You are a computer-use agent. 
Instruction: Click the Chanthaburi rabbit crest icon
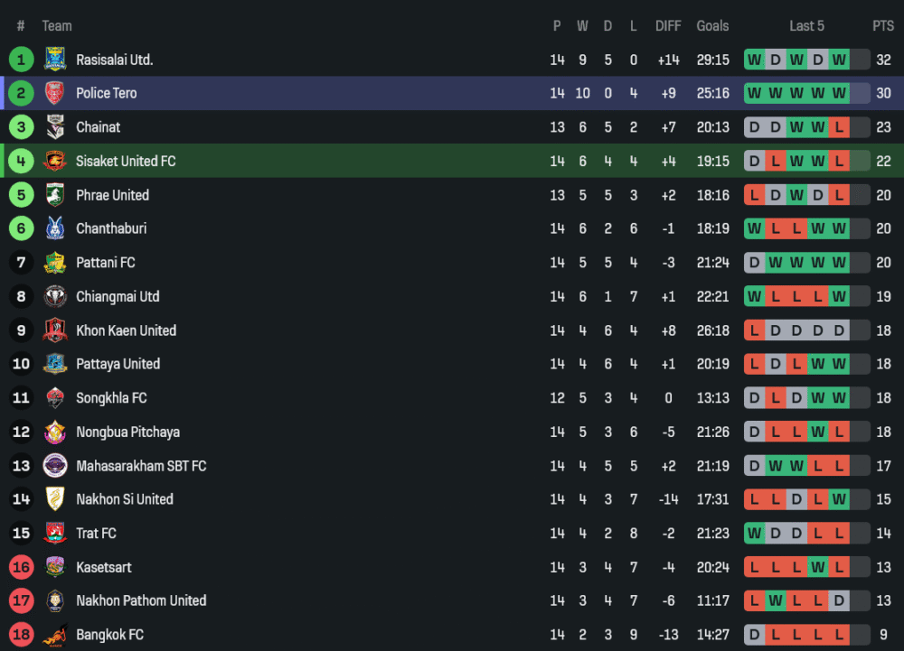[x=55, y=228]
